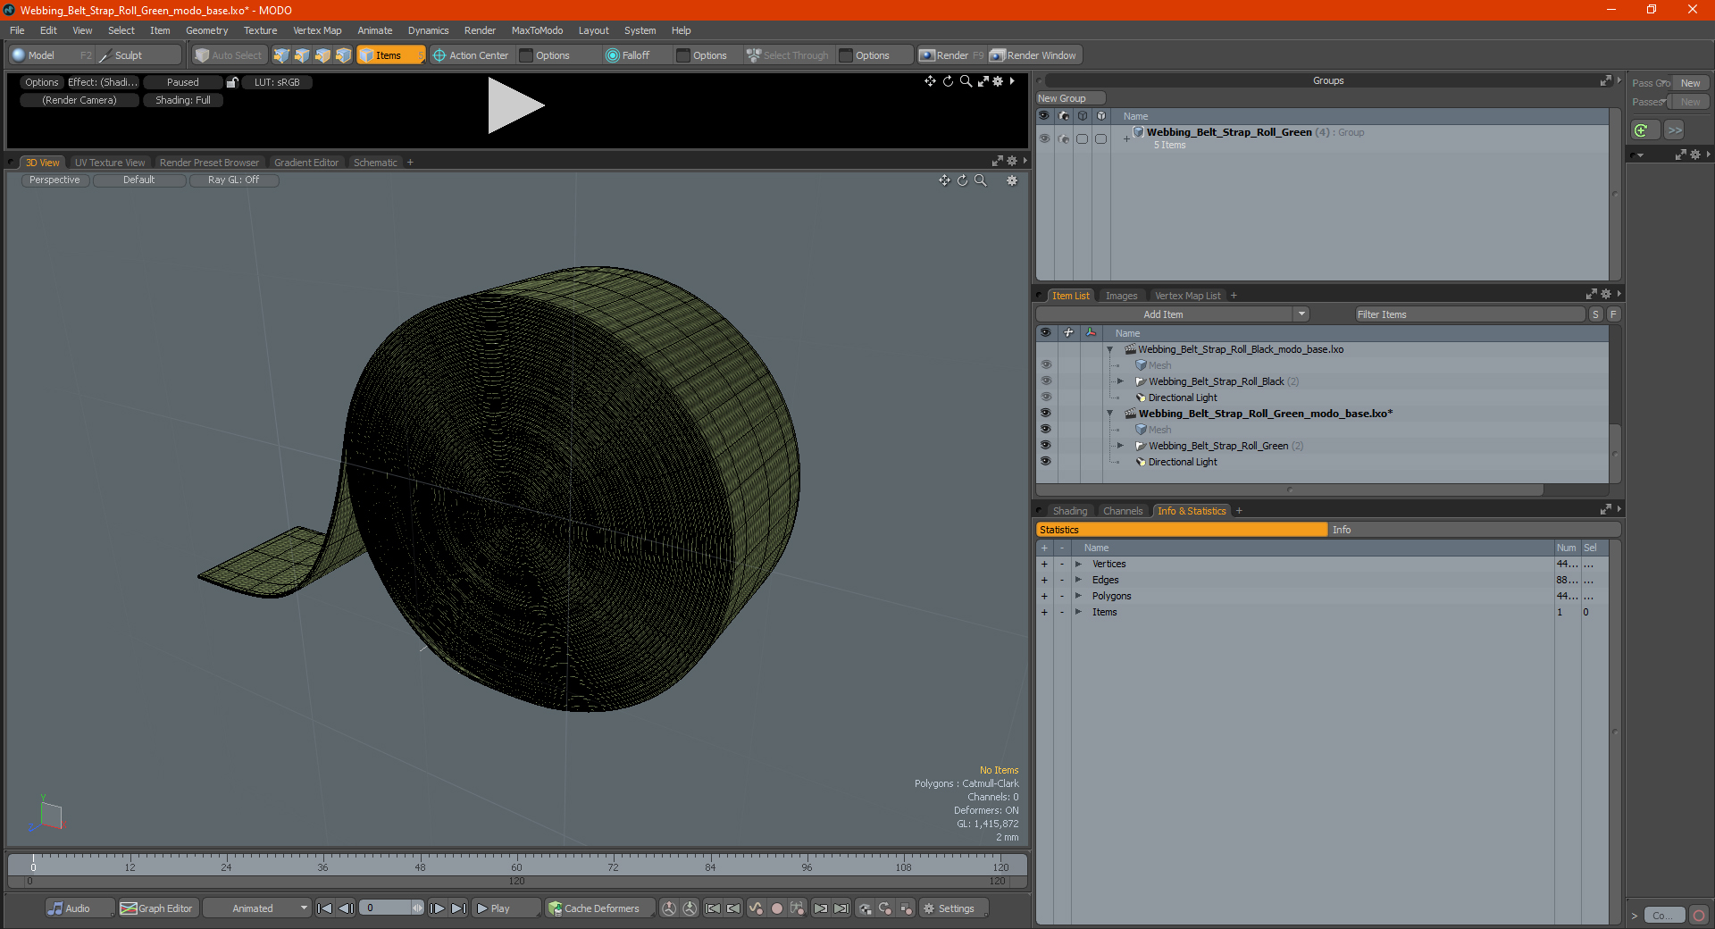
Task: Toggle visibility of Green scene Directional Light
Action: pos(1045,462)
